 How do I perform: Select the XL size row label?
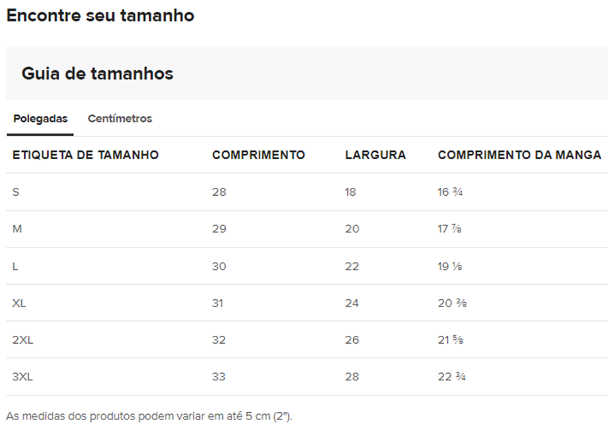coord(19,303)
